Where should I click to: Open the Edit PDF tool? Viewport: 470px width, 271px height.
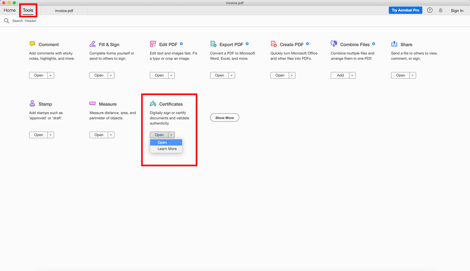159,75
